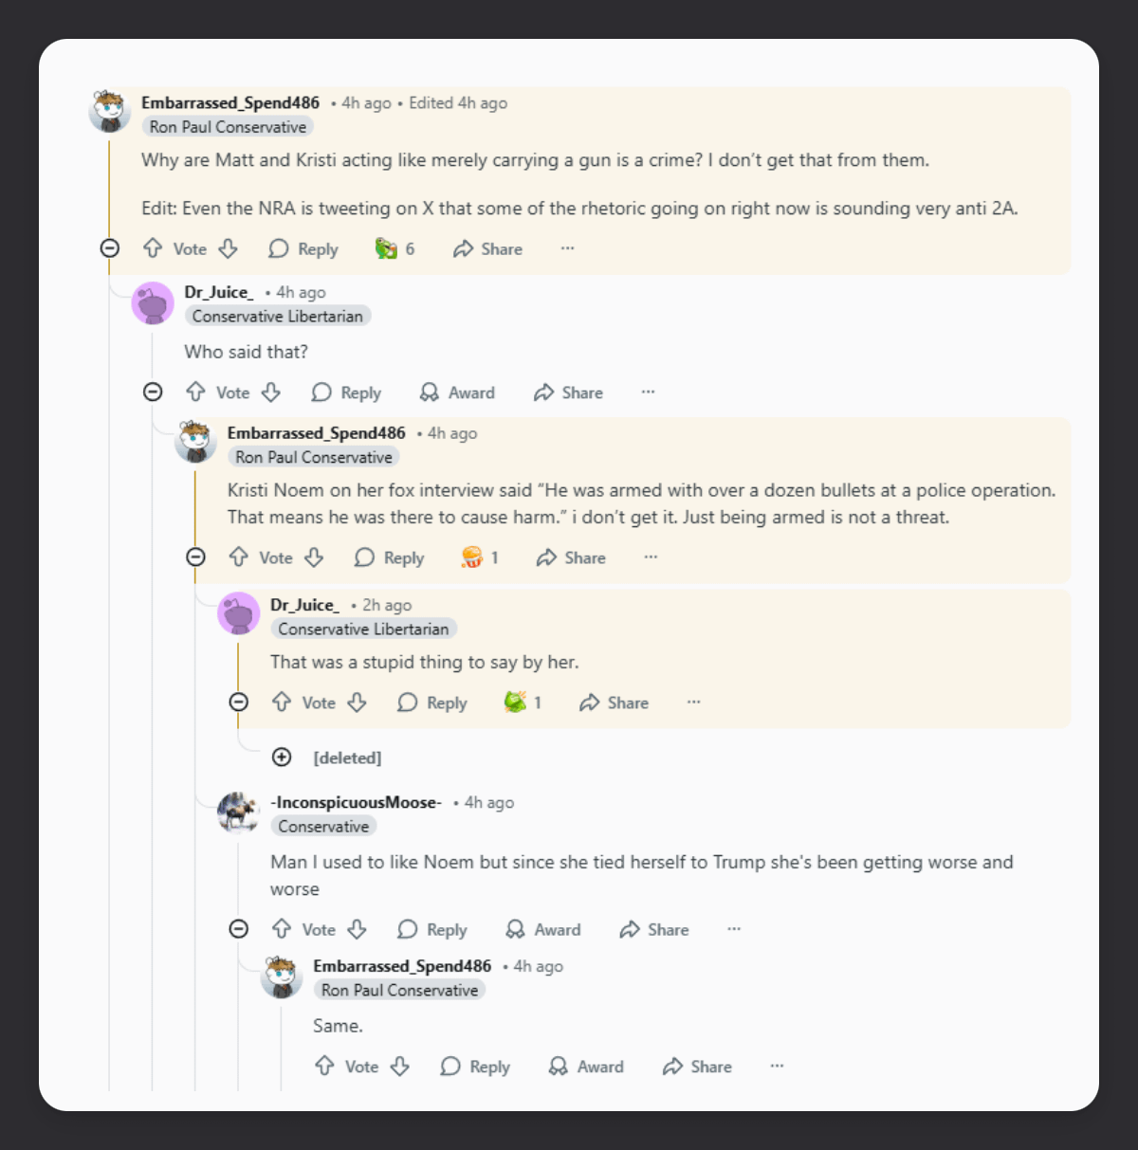This screenshot has width=1138, height=1150.
Task: Share the "That was a stupid thing" comment
Action: pos(615,703)
